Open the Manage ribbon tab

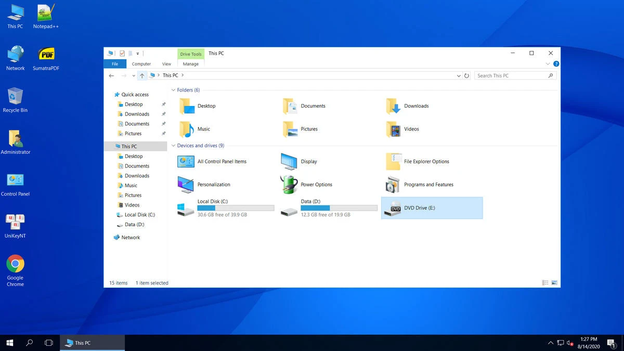[191, 64]
